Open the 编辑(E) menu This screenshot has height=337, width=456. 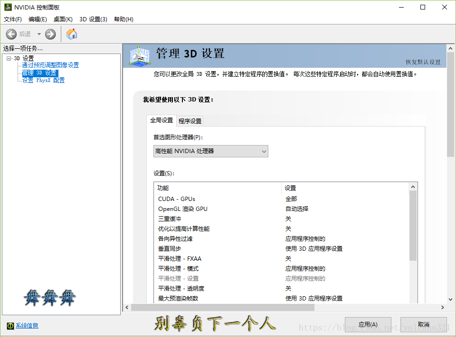(x=38, y=19)
